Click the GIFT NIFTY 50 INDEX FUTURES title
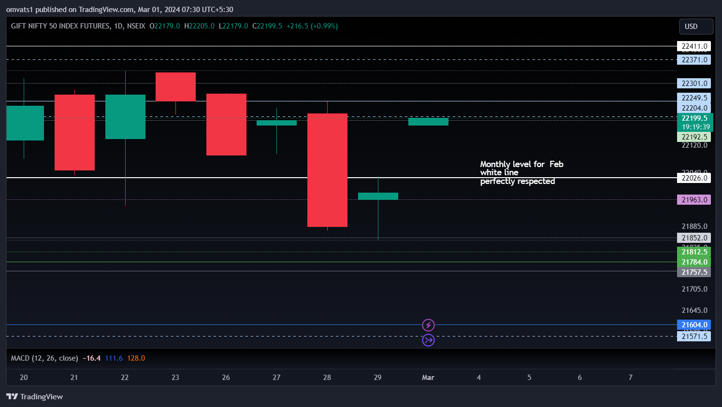722x407 pixels. (x=60, y=26)
